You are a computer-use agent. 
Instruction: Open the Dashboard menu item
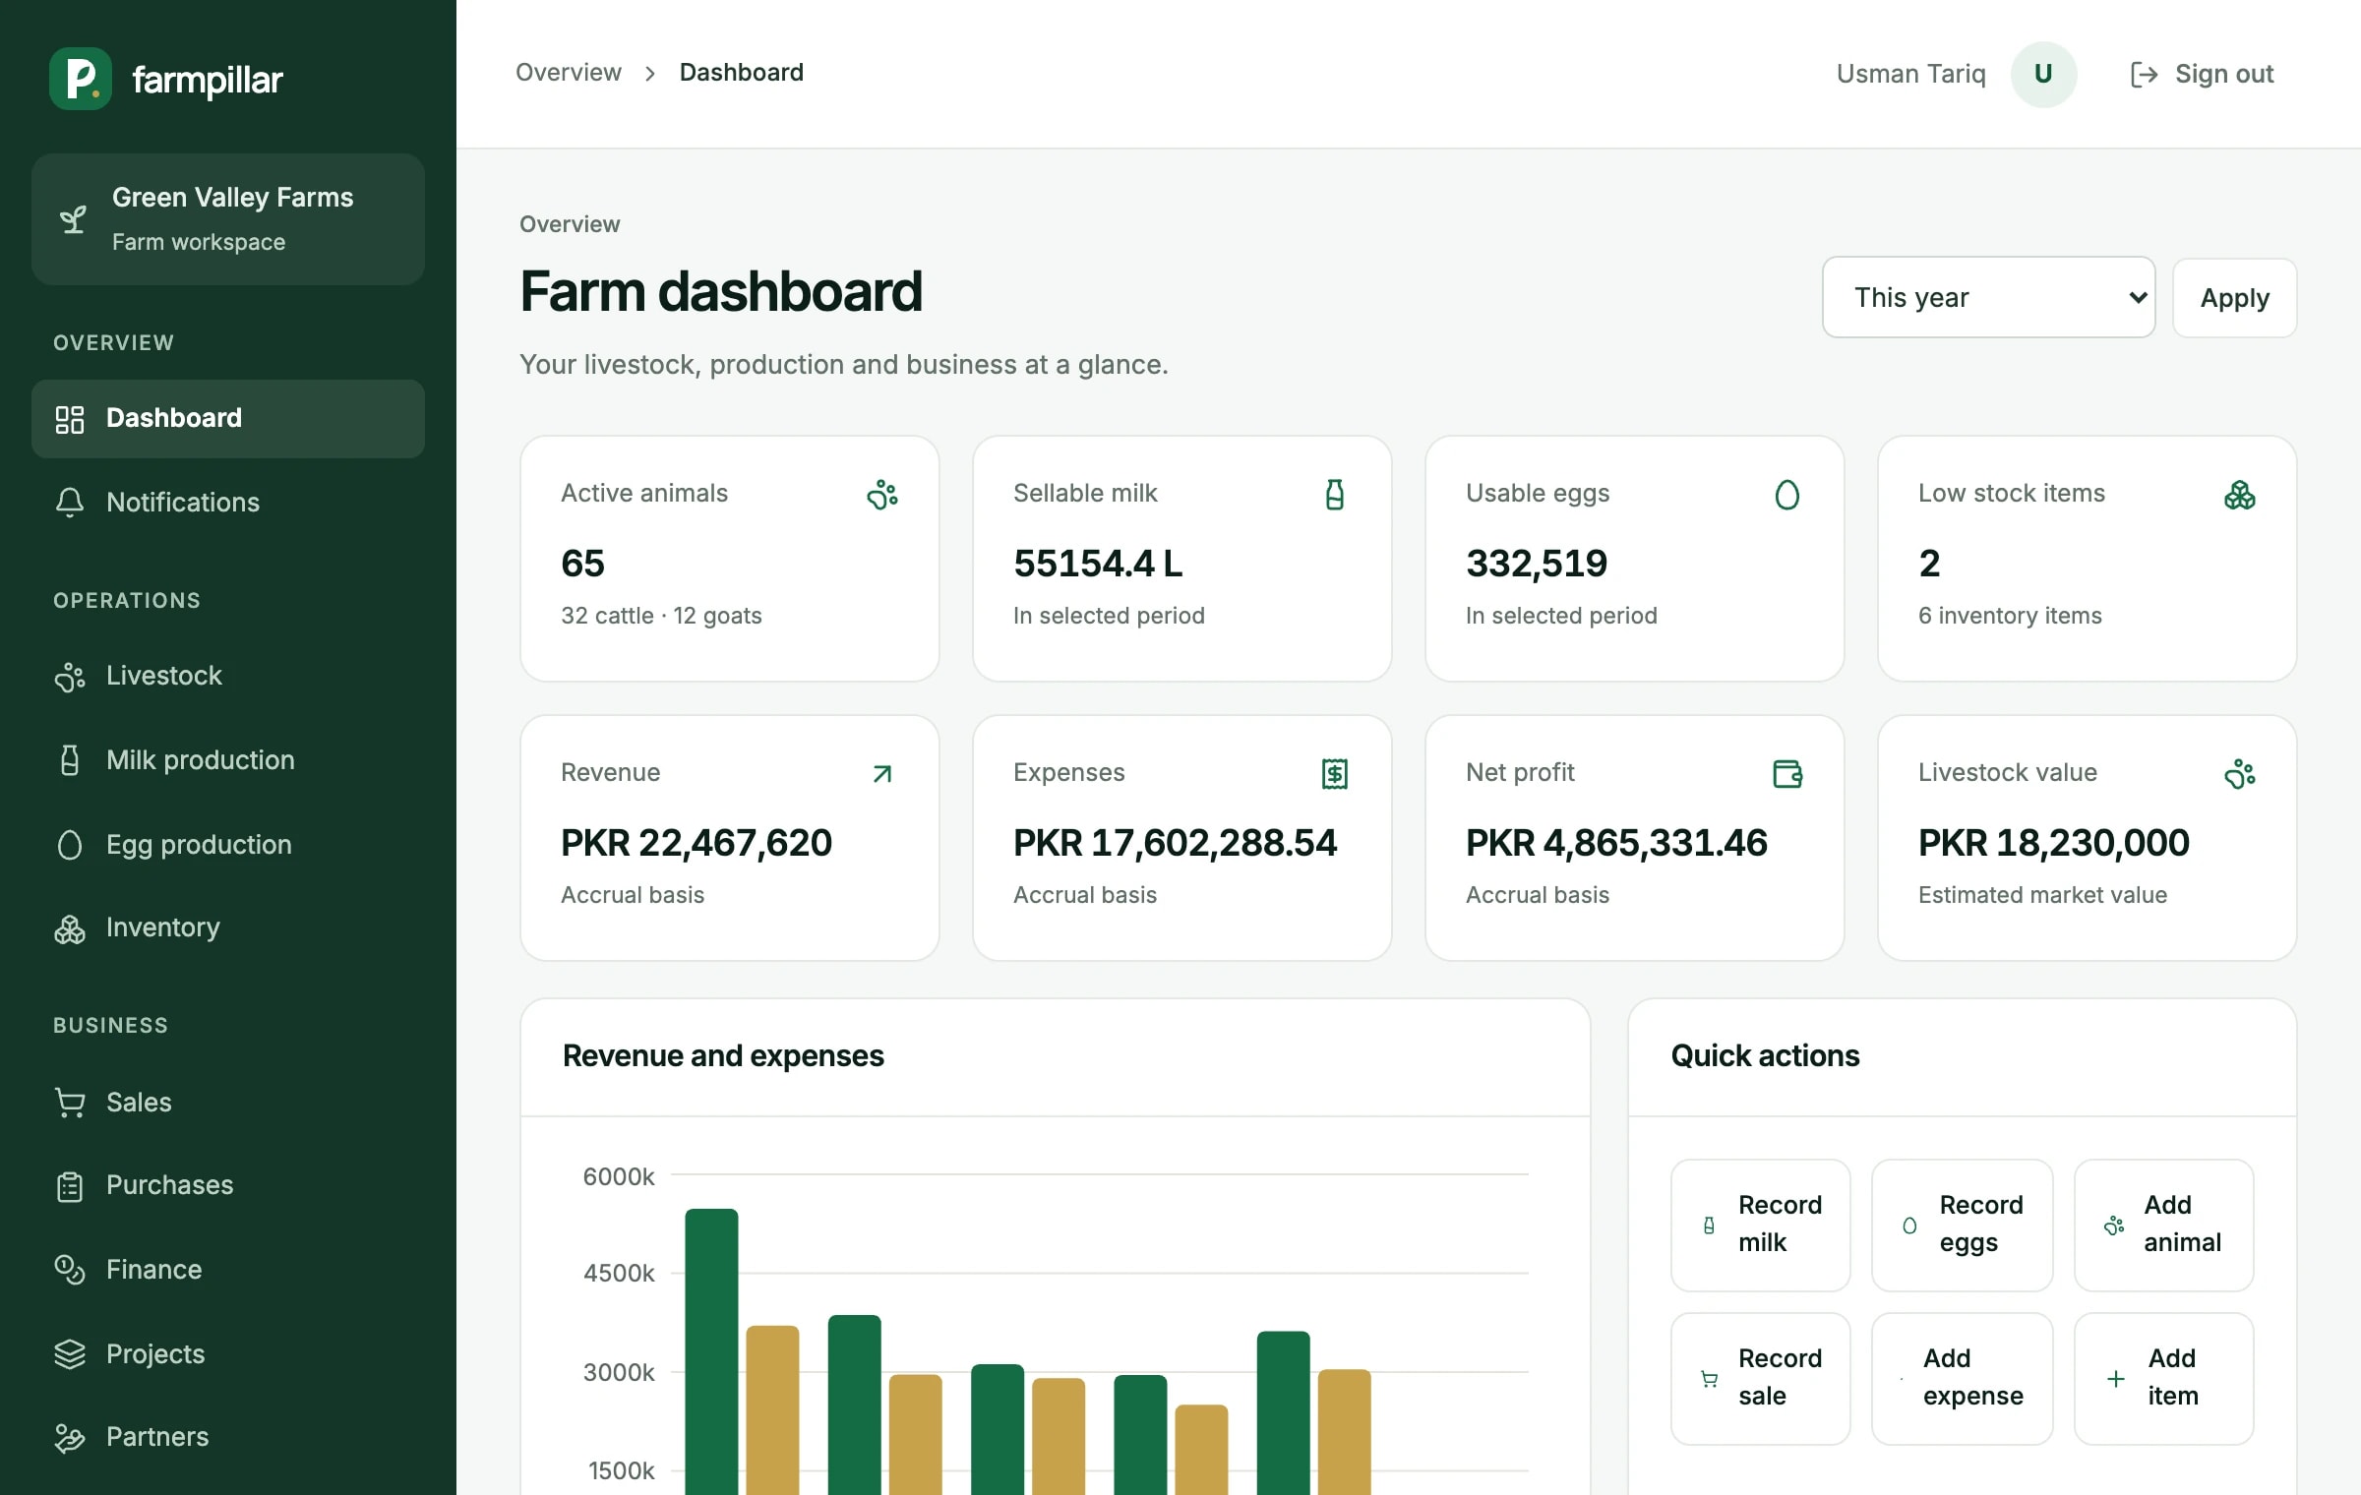(x=228, y=419)
